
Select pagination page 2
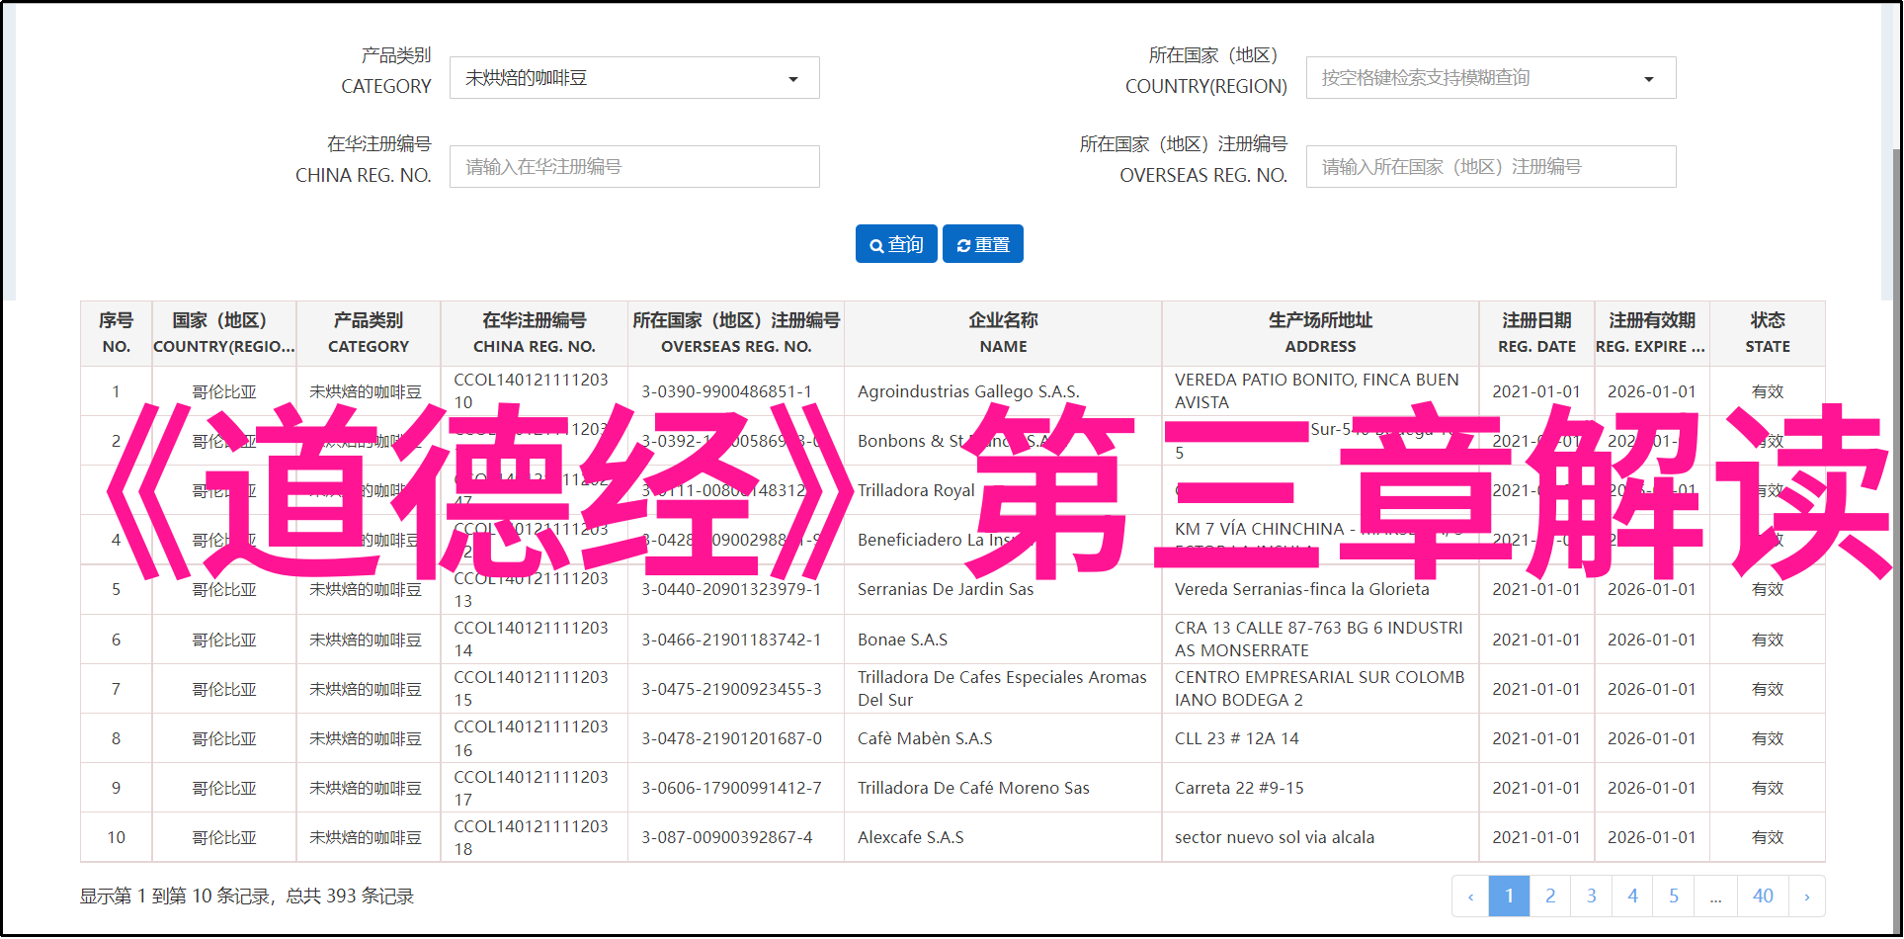[x=1550, y=896]
